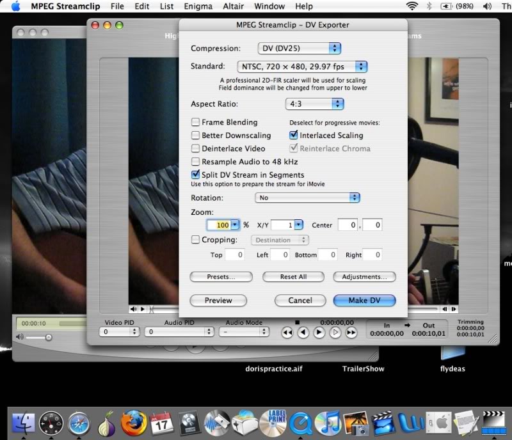The height and width of the screenshot is (440, 512).
Task: Enable Better Downscaling
Action: (x=195, y=135)
